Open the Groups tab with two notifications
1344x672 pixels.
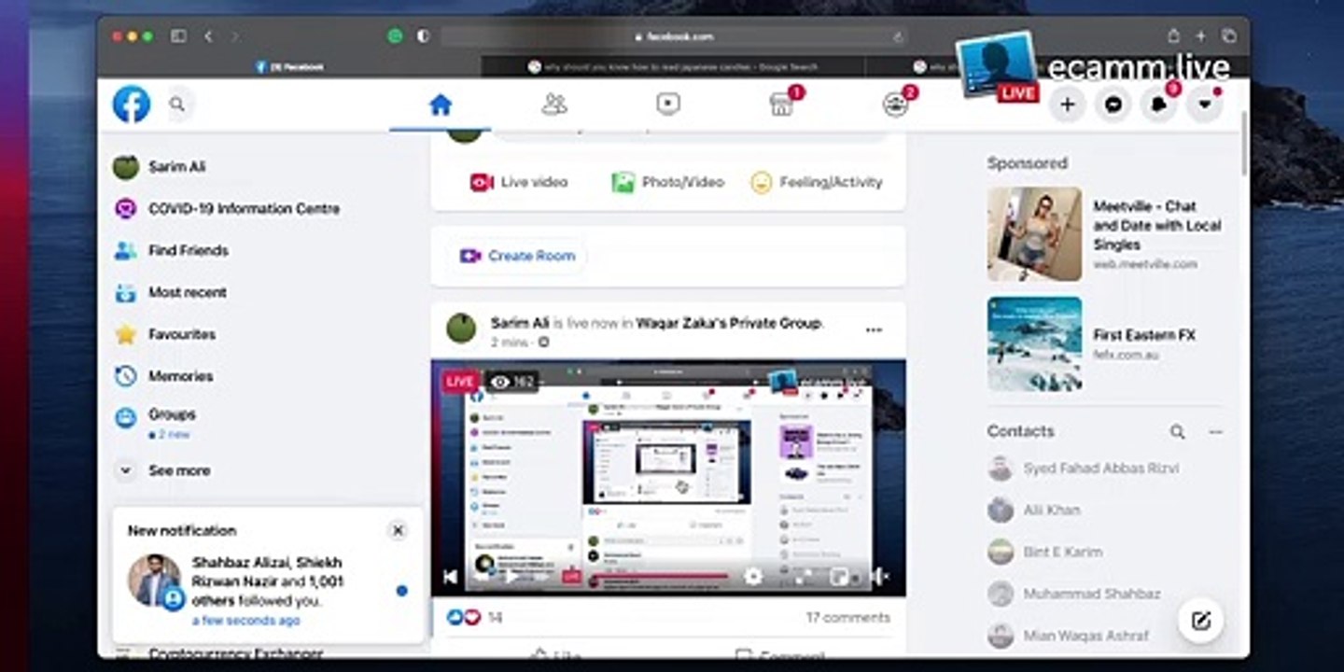(896, 105)
